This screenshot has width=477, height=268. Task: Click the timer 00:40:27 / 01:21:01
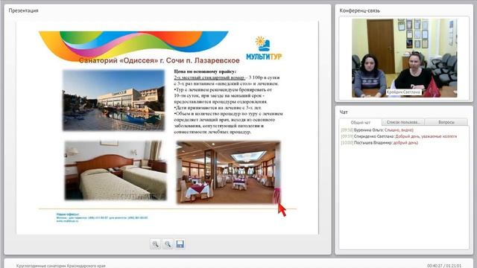(444, 266)
